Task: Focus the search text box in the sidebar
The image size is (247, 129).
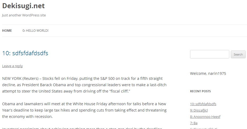Action: tap(209, 54)
